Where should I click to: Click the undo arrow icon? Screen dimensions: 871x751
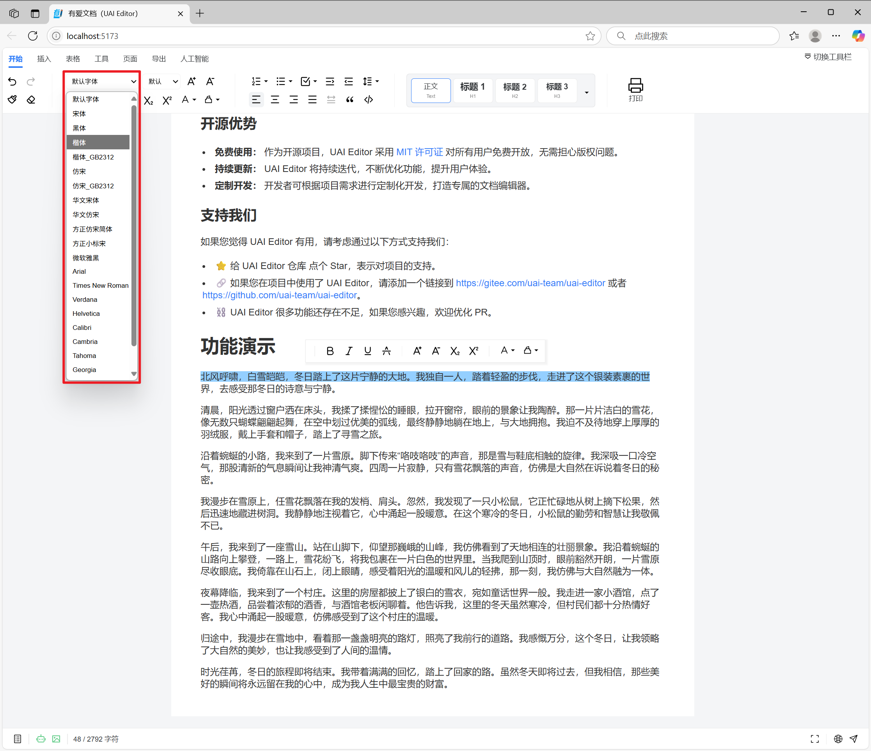[x=12, y=81]
